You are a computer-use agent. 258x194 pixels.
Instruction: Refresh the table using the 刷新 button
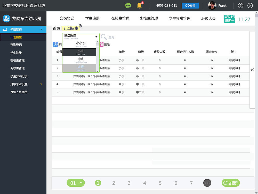tap(231, 183)
